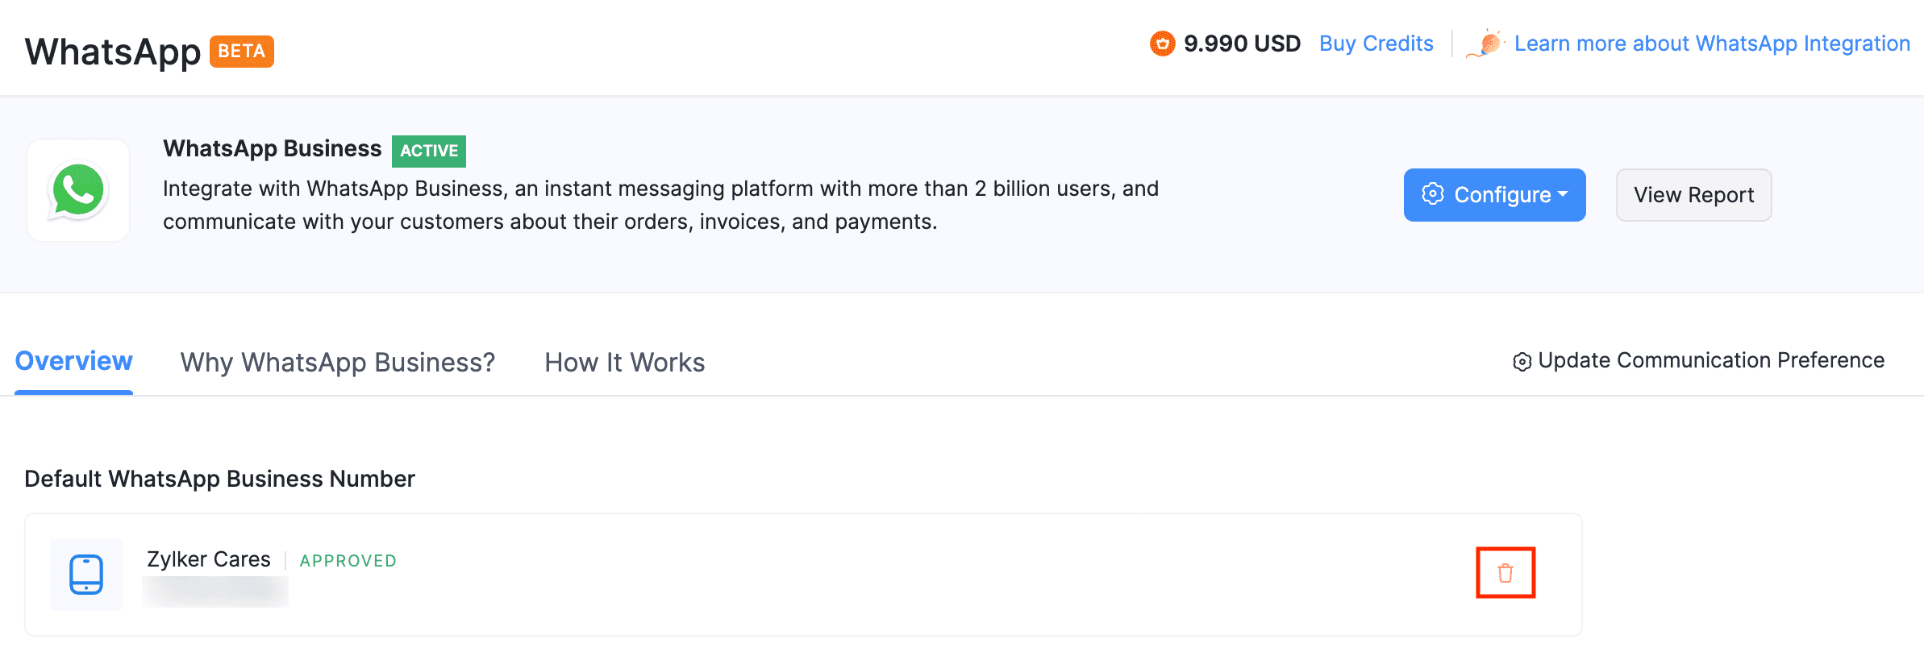Image resolution: width=1924 pixels, height=656 pixels.
Task: Click the gear icon beside Update Communication Preference
Action: pyautogui.click(x=1522, y=362)
